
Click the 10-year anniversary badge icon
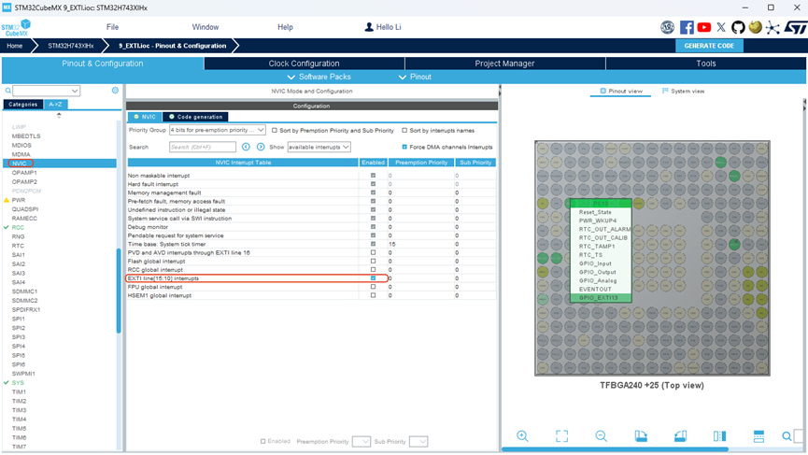pos(667,27)
